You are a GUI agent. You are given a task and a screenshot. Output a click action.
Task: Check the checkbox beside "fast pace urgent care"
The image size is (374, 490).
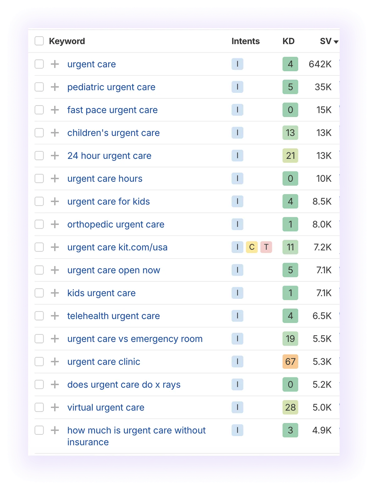coord(39,110)
